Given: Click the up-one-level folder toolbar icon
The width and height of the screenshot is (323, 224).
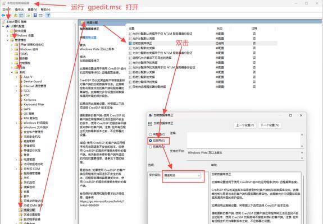Looking at the screenshot, I should [16, 15].
